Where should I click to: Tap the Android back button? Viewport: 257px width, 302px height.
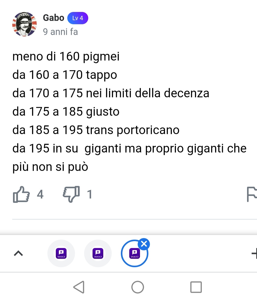click(x=79, y=287)
